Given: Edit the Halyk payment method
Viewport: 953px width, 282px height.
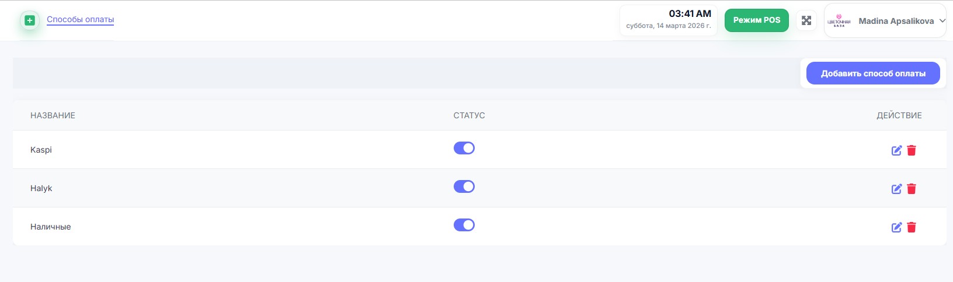Looking at the screenshot, I should click(x=896, y=189).
